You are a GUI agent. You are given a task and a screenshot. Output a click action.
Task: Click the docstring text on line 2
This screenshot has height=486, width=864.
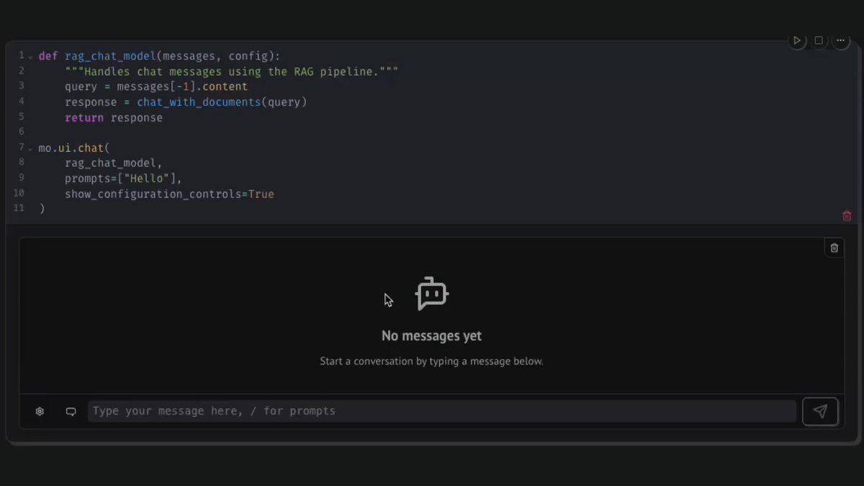pyautogui.click(x=231, y=72)
